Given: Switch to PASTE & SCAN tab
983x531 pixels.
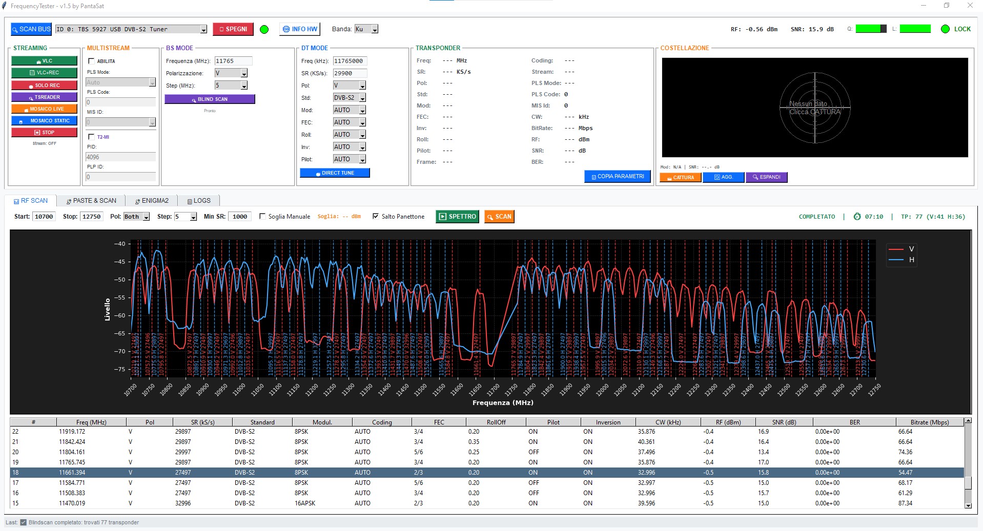Looking at the screenshot, I should coord(91,201).
